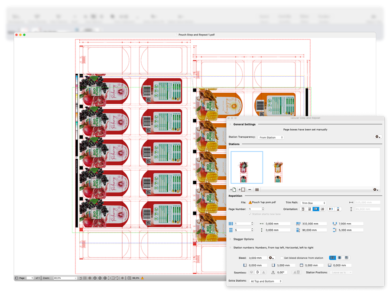Select the first bleed mode segmented button

[332, 258]
